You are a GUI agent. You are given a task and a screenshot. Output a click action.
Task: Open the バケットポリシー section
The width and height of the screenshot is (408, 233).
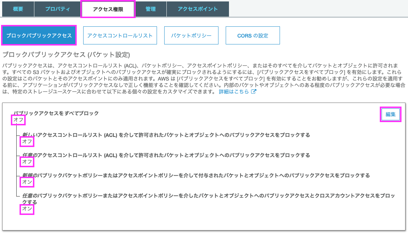pos(191,35)
